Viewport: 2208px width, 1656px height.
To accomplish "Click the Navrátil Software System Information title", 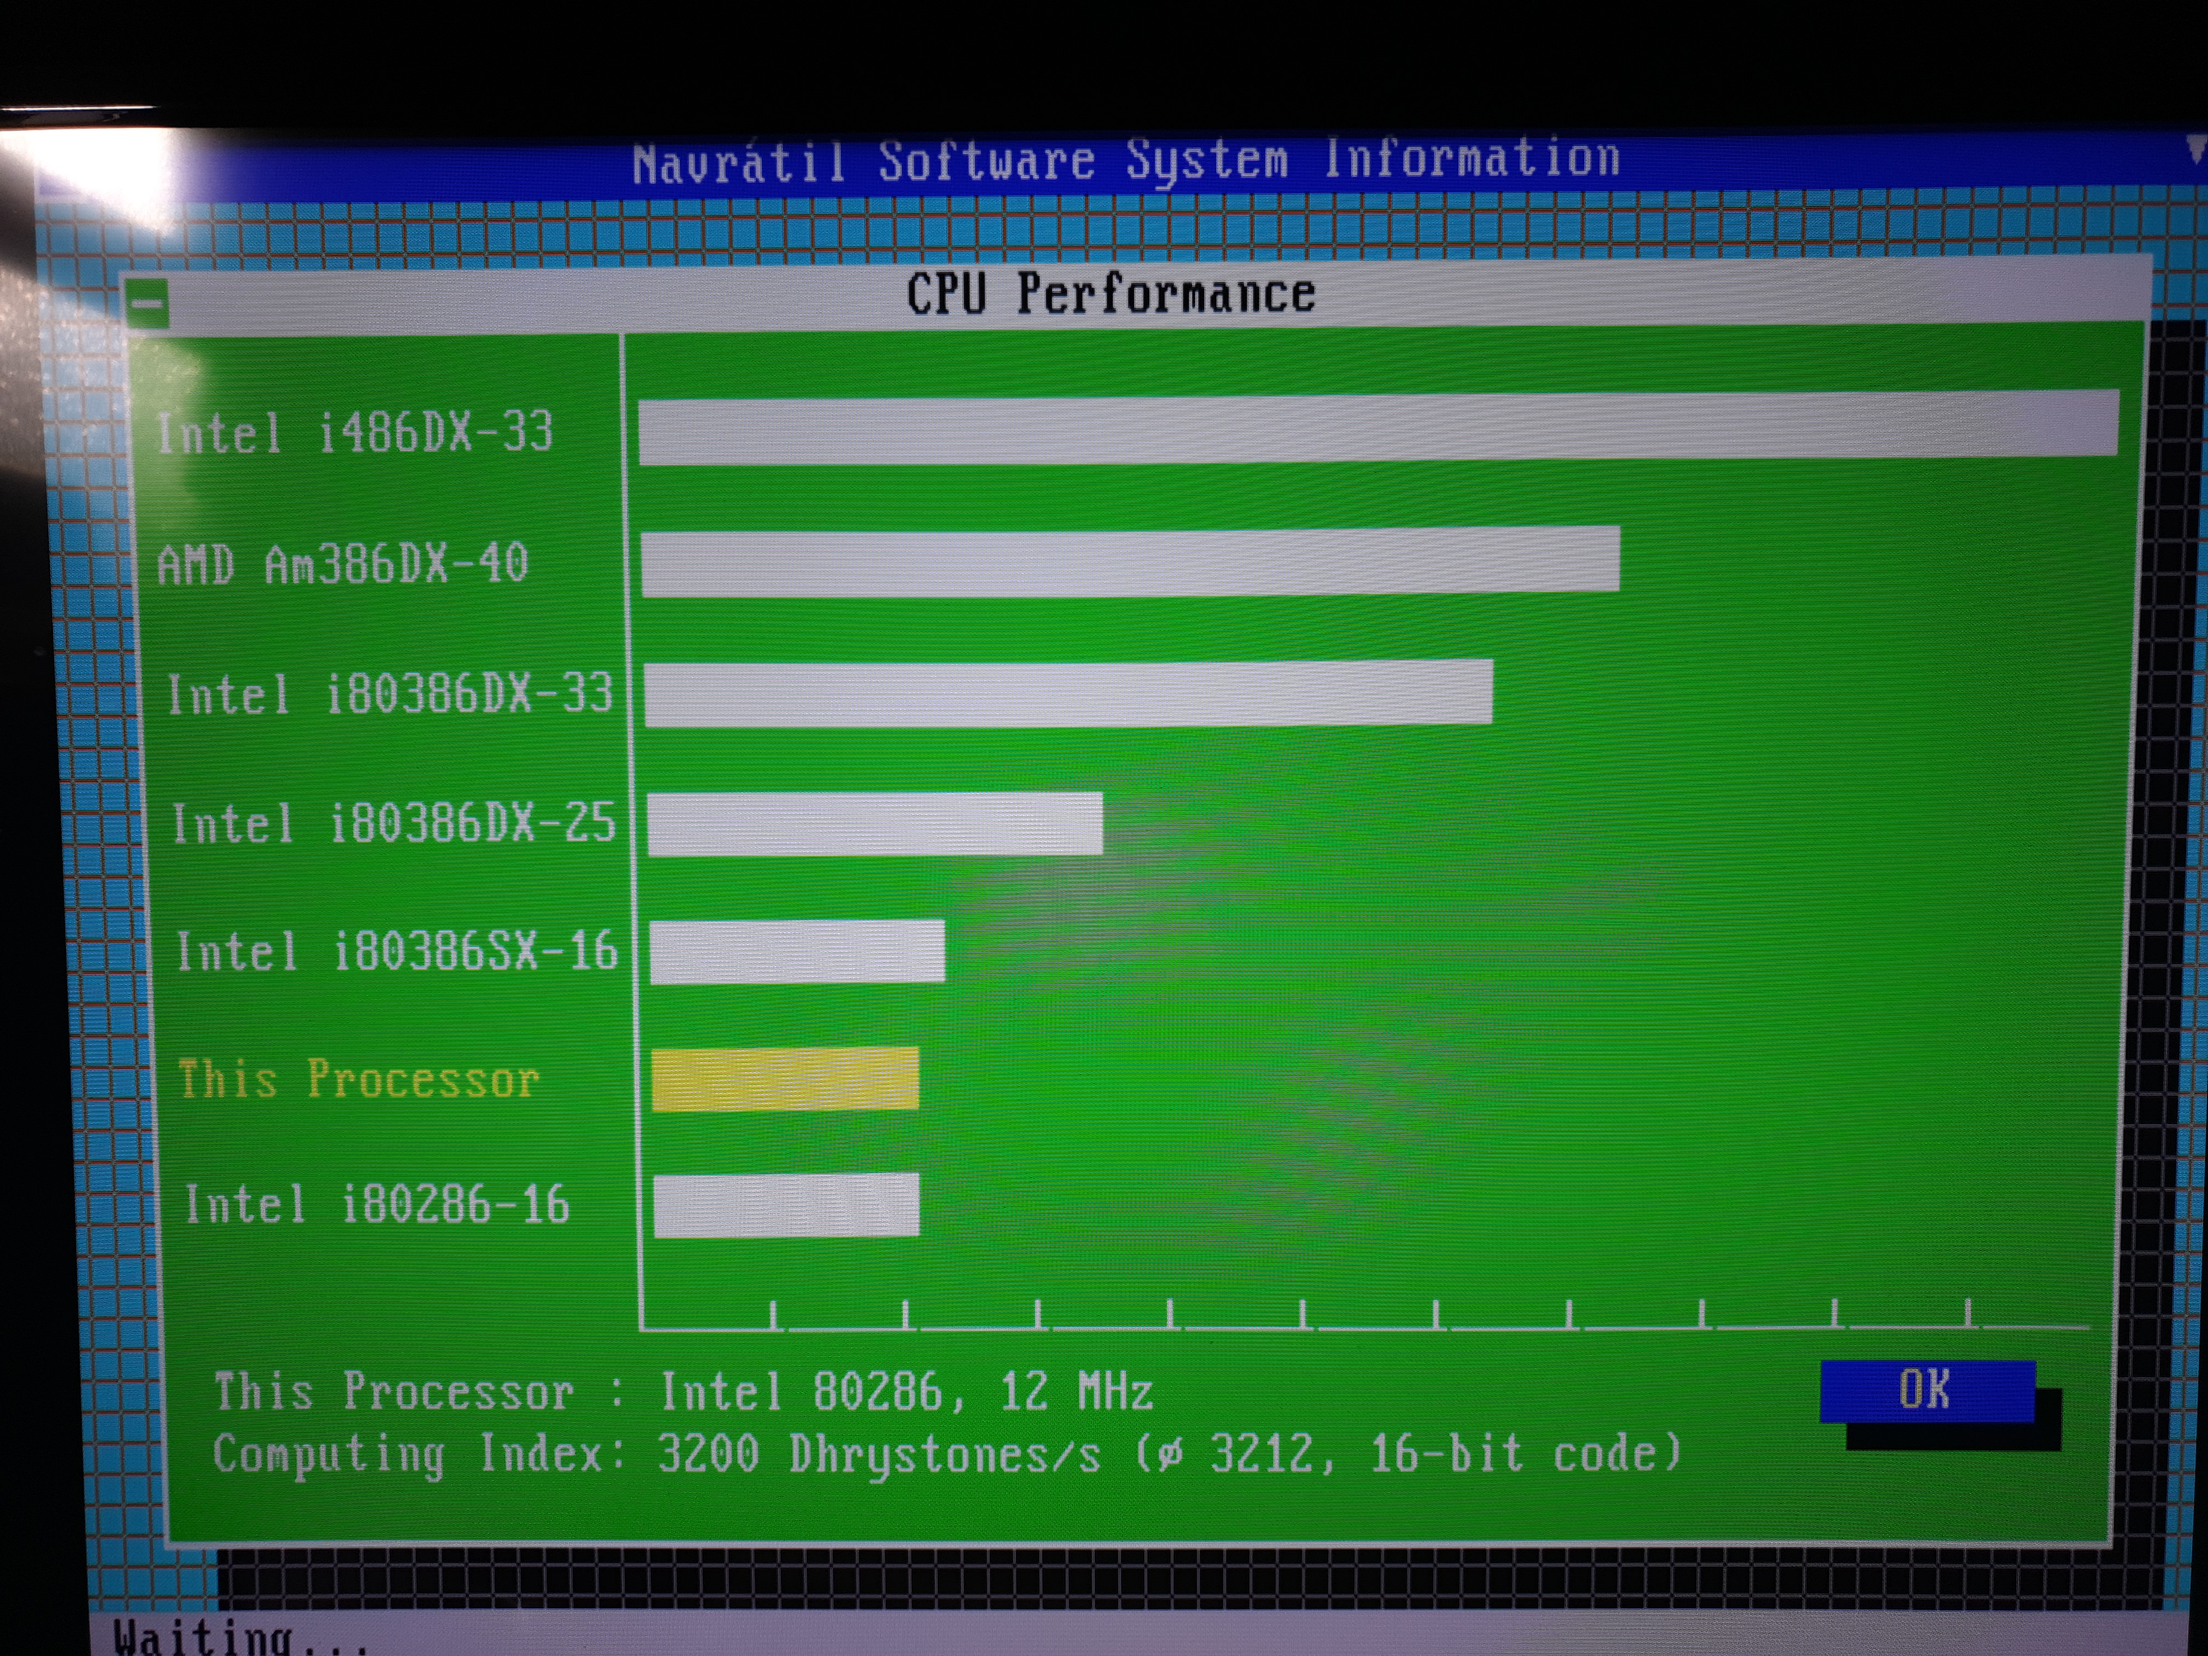I will [x=1125, y=162].
